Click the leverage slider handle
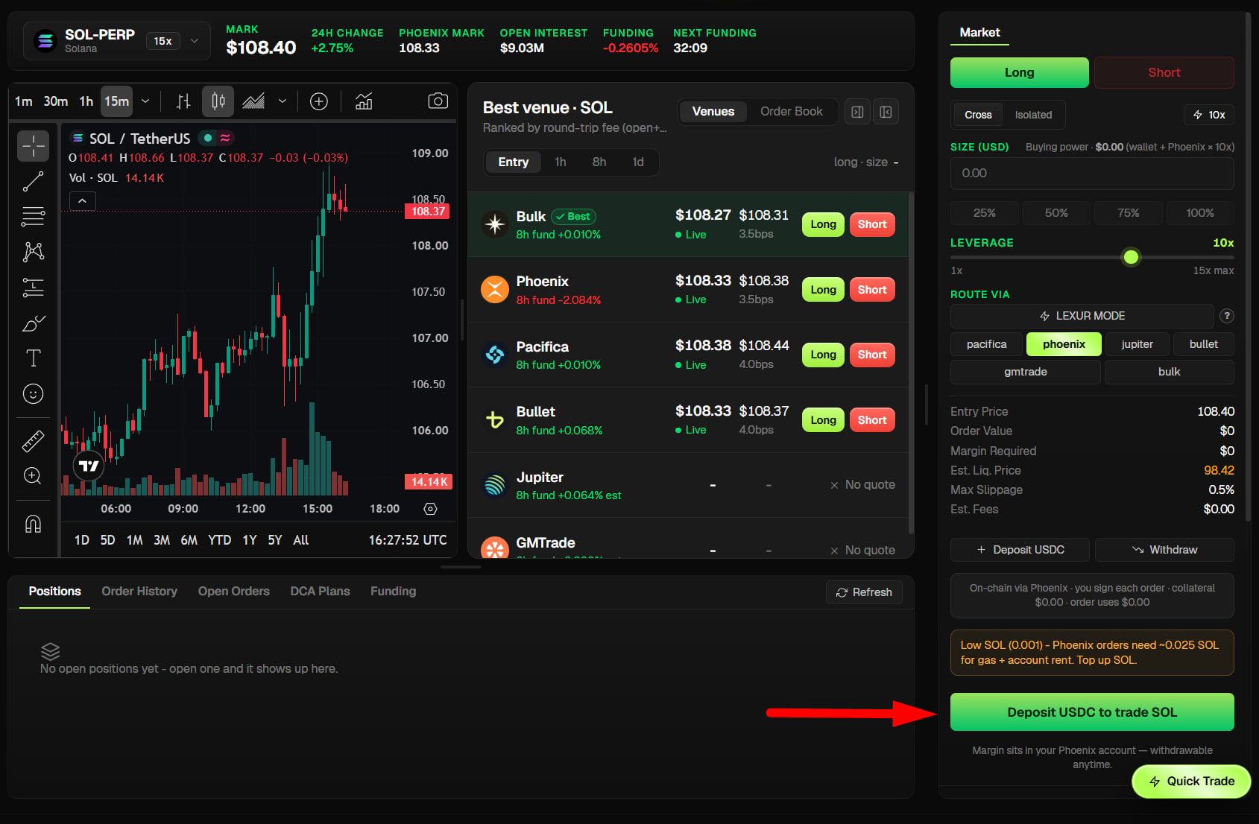This screenshot has width=1259, height=824. (x=1131, y=258)
